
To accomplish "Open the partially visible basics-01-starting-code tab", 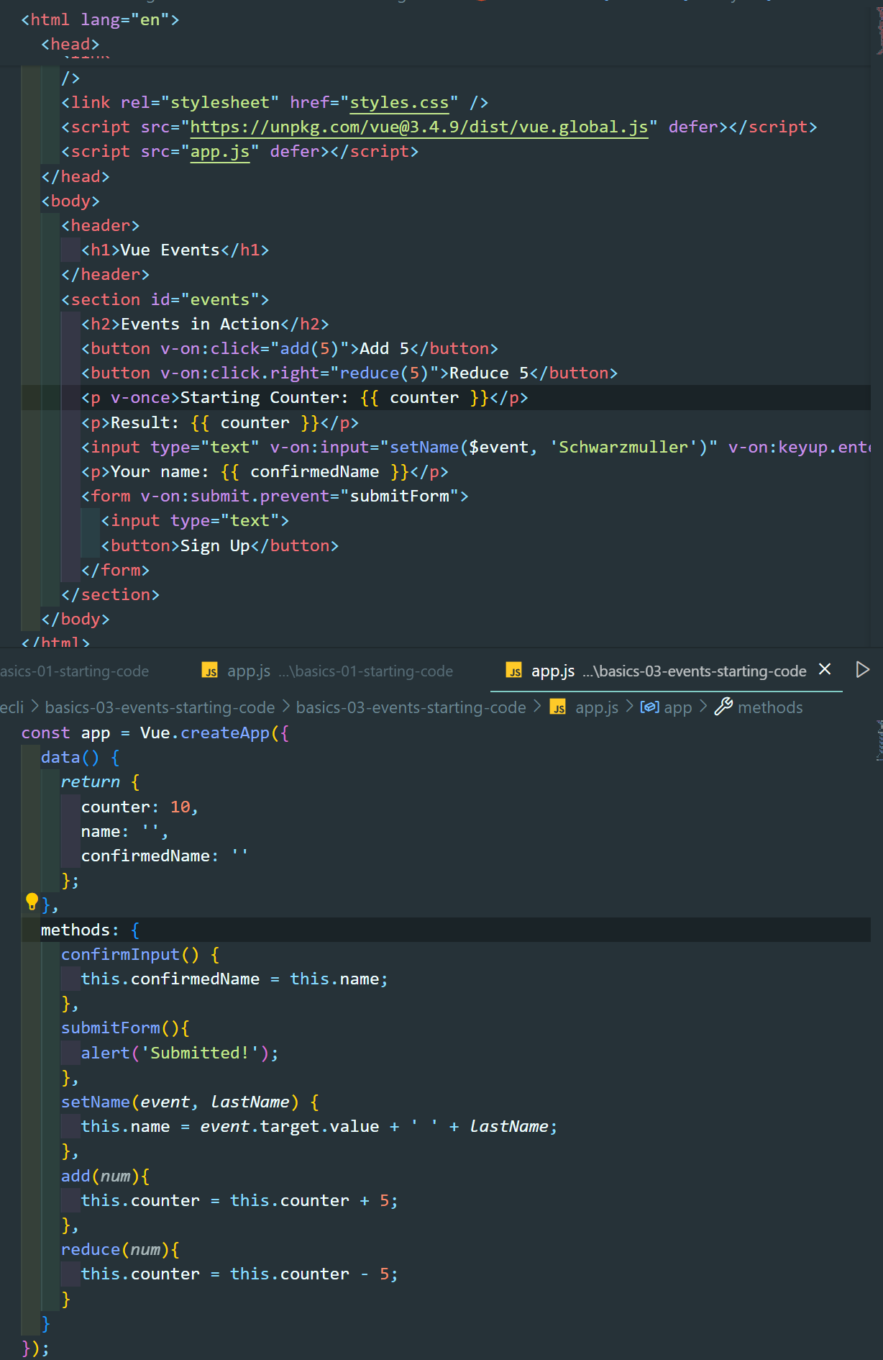I will pyautogui.click(x=75, y=671).
